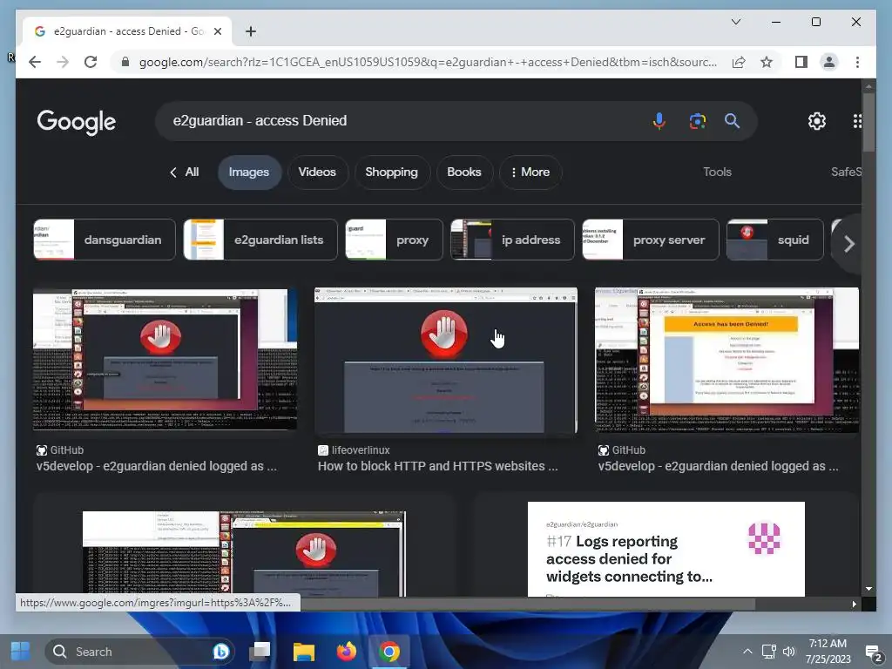This screenshot has height=669, width=892.
Task: Click the browser forward arrow
Action: 63,62
